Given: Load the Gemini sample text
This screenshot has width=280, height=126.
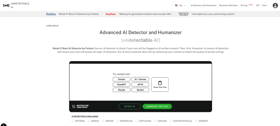Looking at the screenshot, I should point(140,90).
